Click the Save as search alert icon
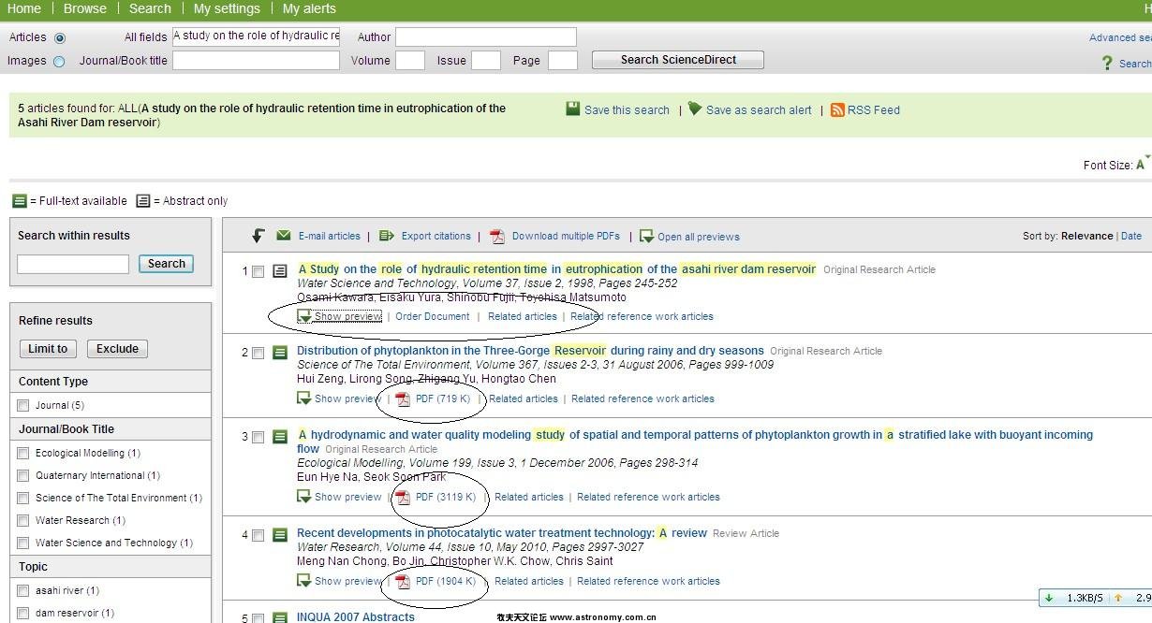Image resolution: width=1152 pixels, height=623 pixels. tap(695, 109)
